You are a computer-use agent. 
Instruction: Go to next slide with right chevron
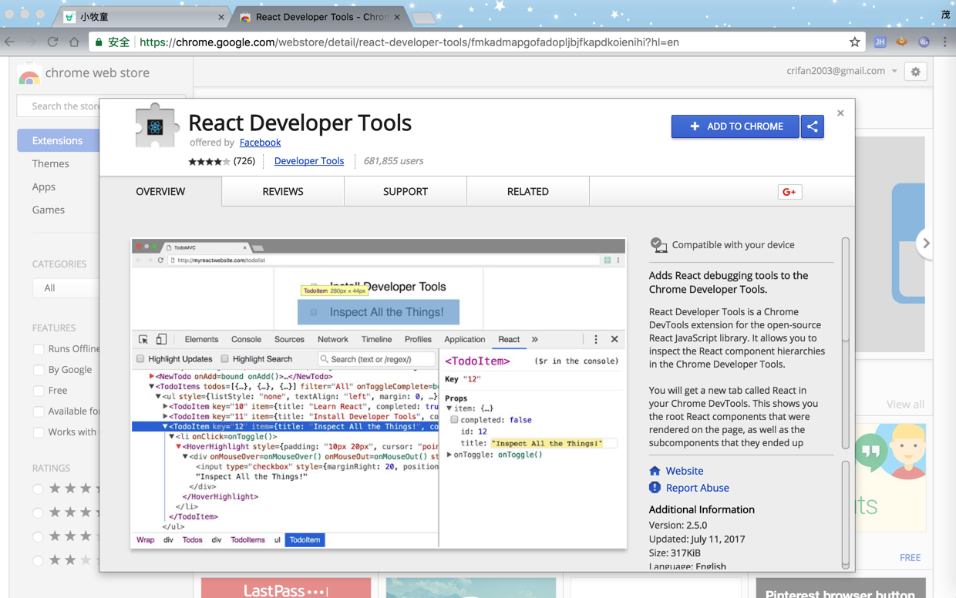click(x=926, y=244)
